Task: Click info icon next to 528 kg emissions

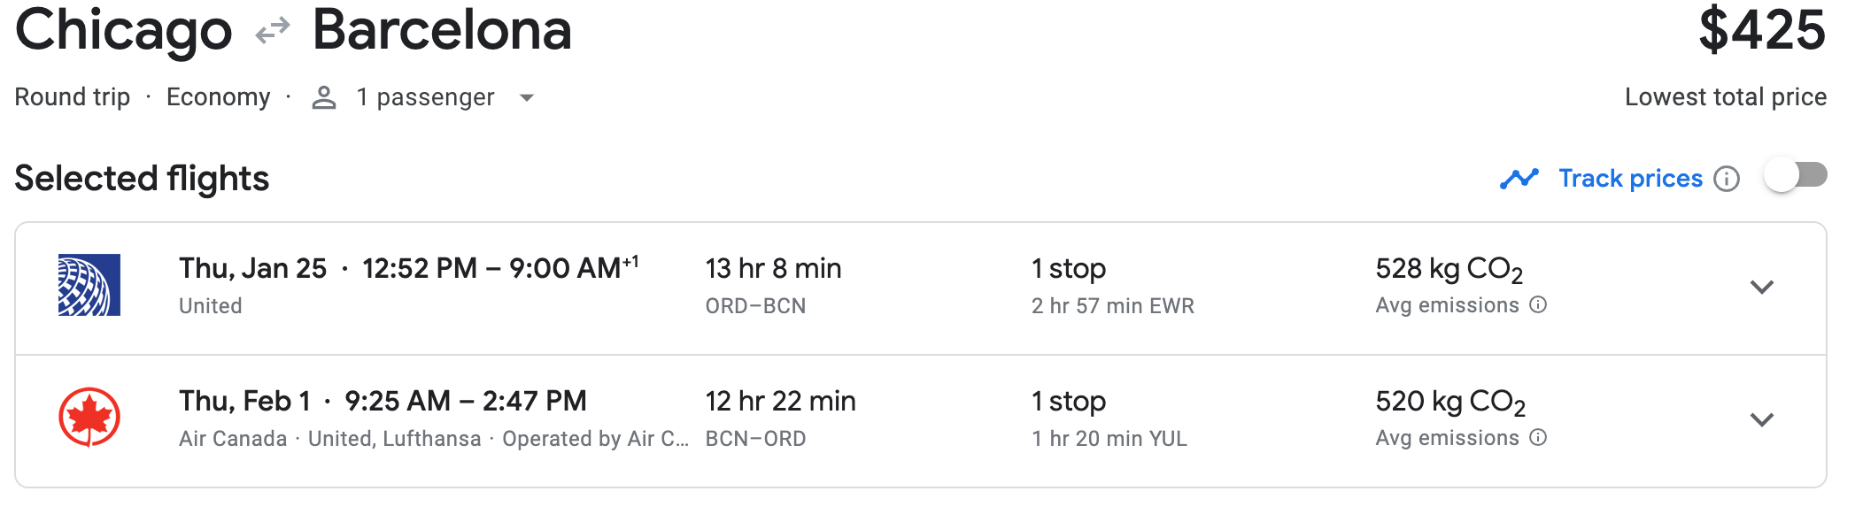Action: (1539, 305)
